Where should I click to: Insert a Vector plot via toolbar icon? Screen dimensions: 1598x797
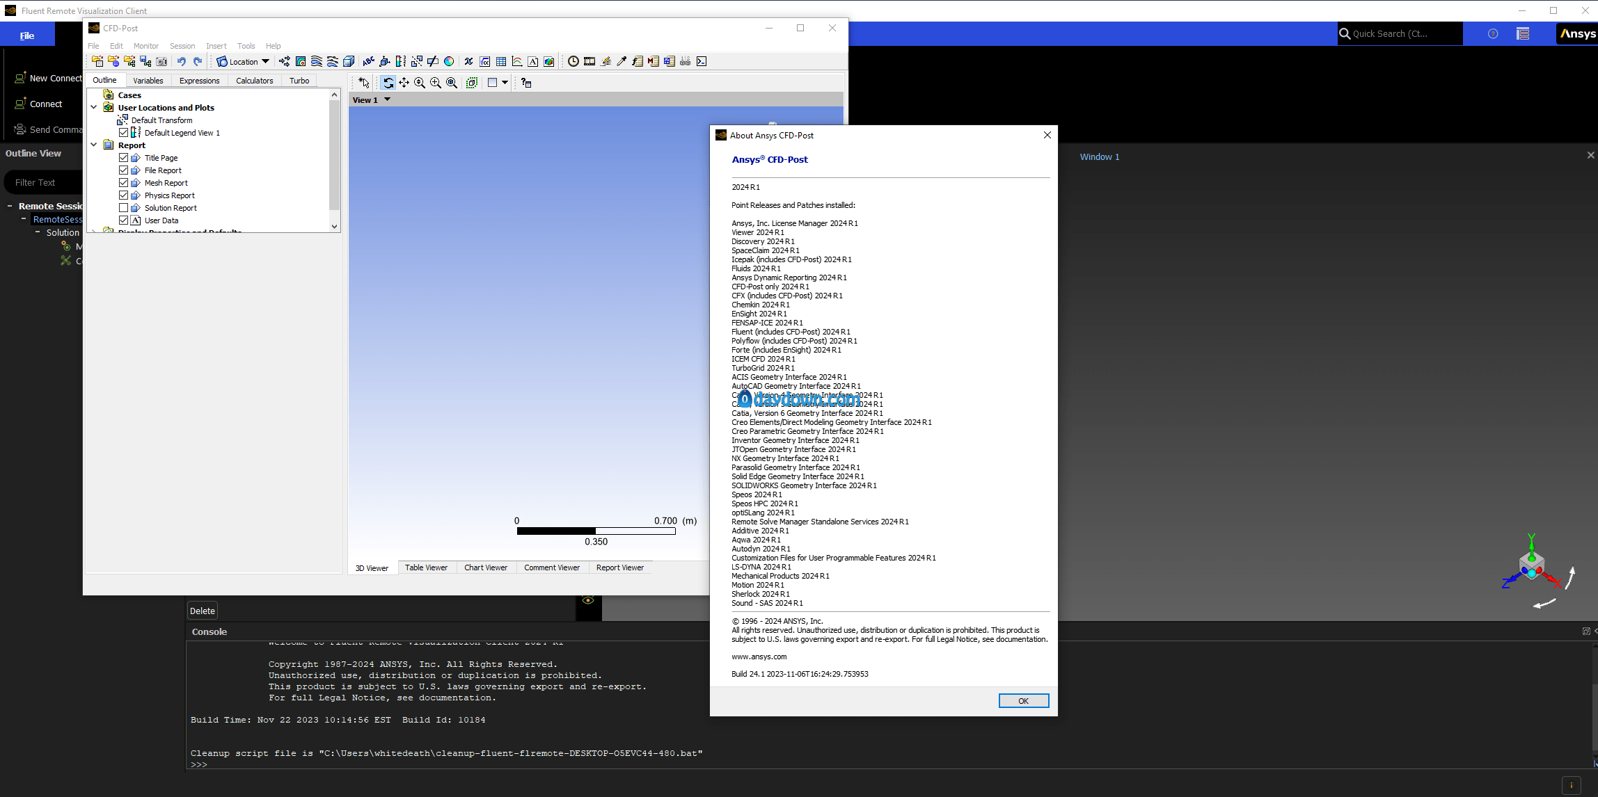[285, 61]
